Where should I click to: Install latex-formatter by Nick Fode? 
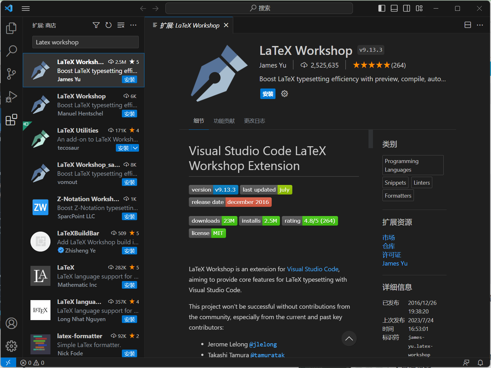click(129, 354)
